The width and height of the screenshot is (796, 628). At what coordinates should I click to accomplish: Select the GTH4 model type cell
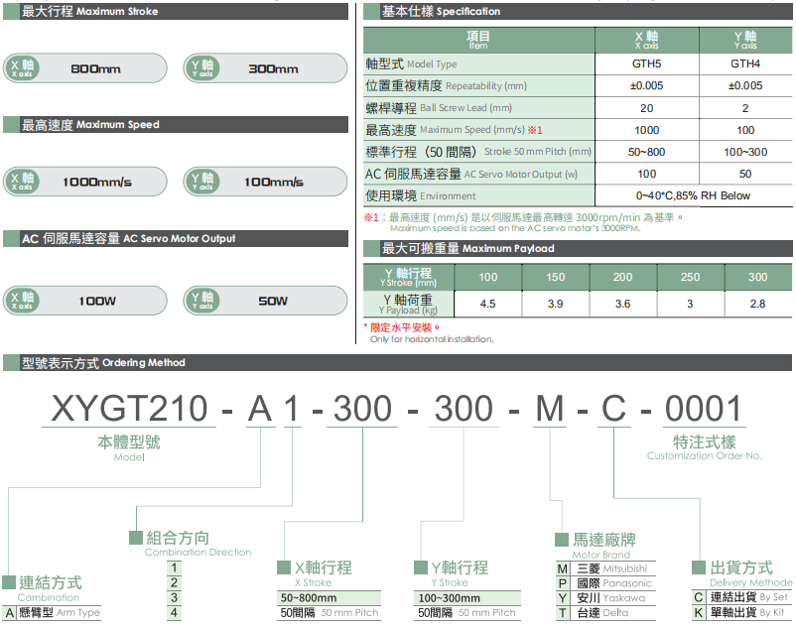[745, 63]
